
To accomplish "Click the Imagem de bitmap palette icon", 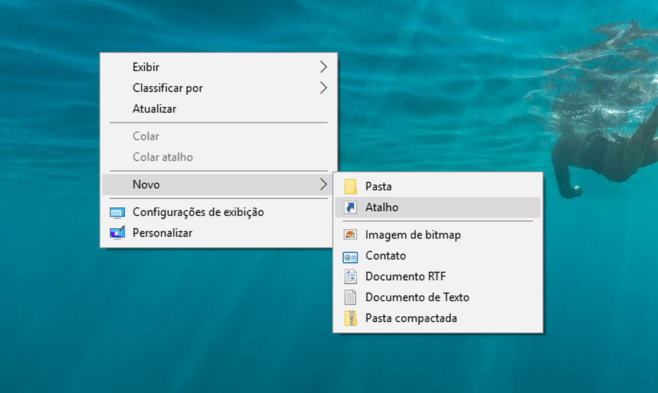I will (350, 235).
